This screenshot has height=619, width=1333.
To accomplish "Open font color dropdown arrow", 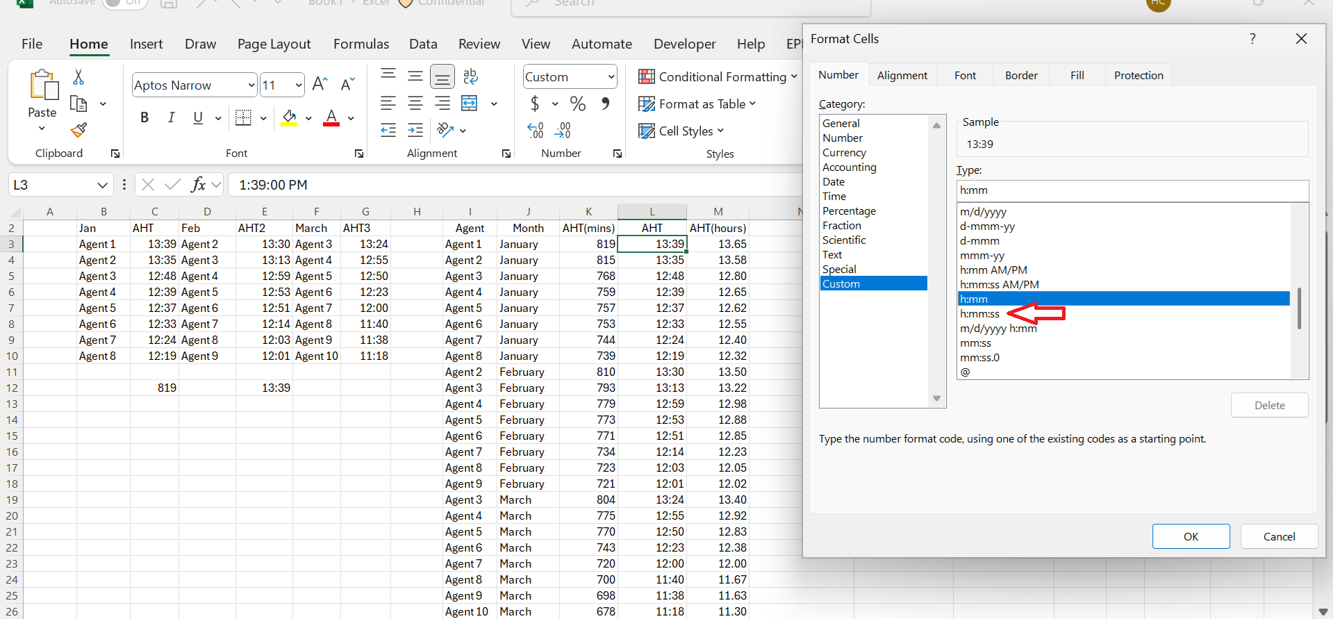I will click(351, 118).
